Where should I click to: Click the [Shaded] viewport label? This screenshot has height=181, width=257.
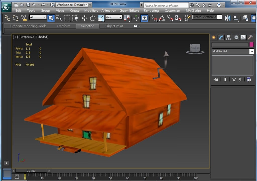(42, 37)
